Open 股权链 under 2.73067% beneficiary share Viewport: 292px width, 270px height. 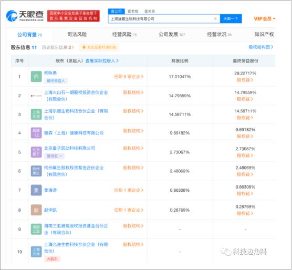[245, 155]
